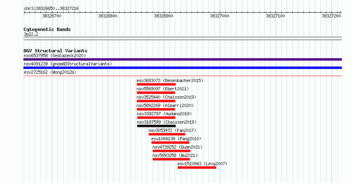This screenshot has height=183, width=353.
Task: Click ruler position 38326800
Action: [107, 16]
